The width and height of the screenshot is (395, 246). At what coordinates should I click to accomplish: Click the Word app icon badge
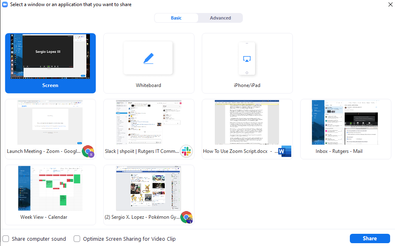[285, 151]
